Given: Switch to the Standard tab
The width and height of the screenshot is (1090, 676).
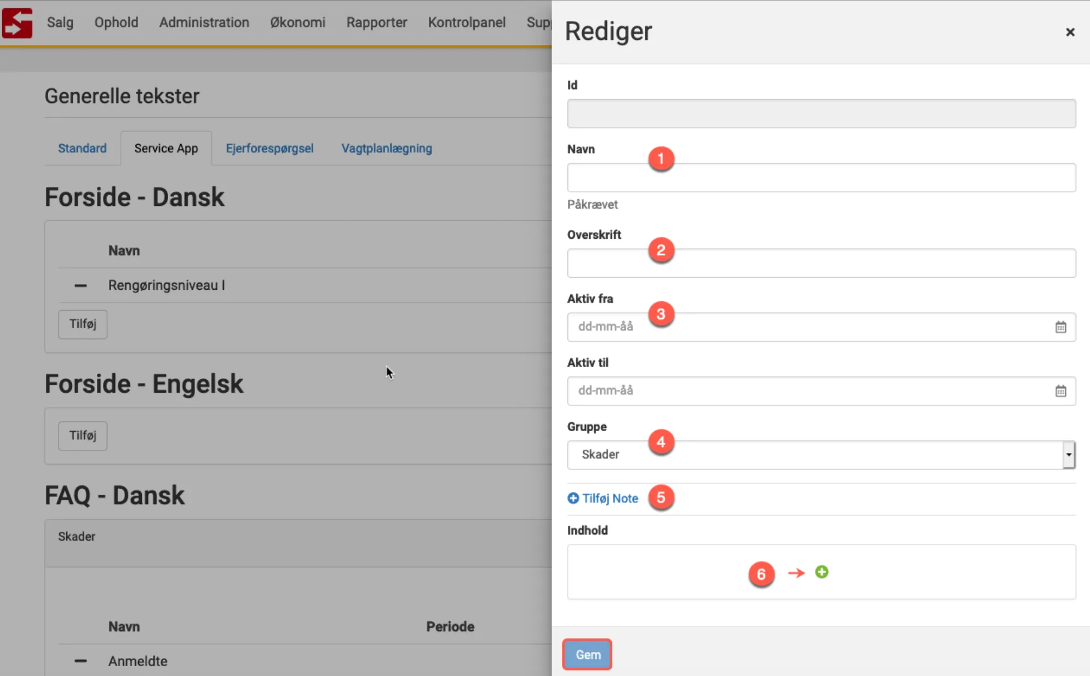Looking at the screenshot, I should (x=82, y=148).
